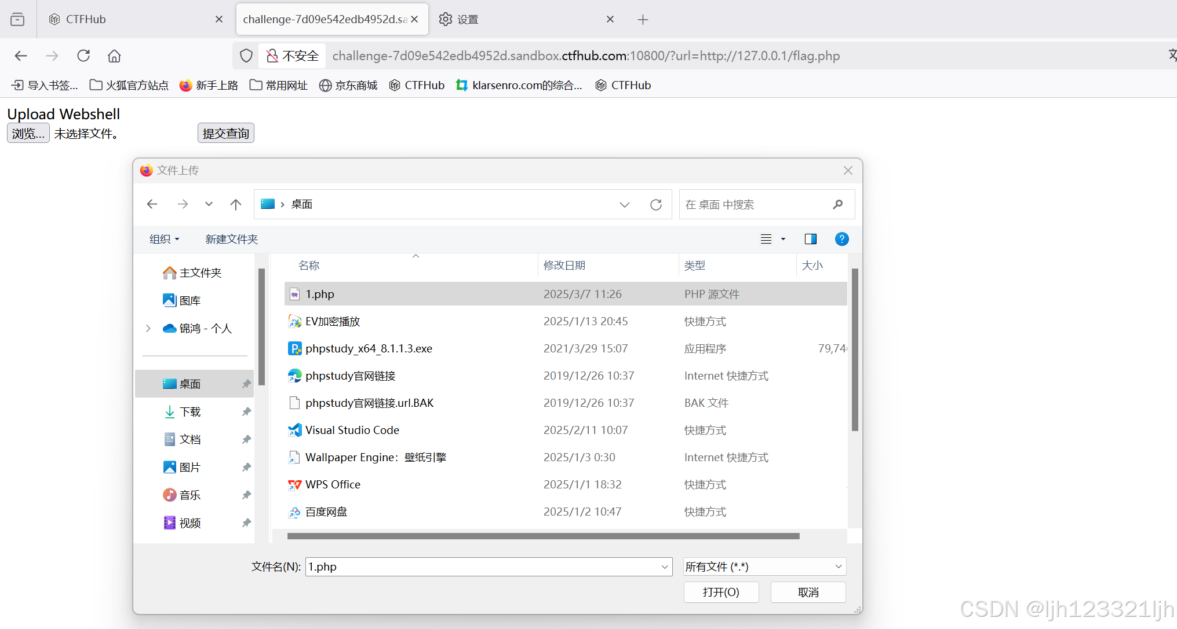Switch to the 设置 tab

coord(467,19)
